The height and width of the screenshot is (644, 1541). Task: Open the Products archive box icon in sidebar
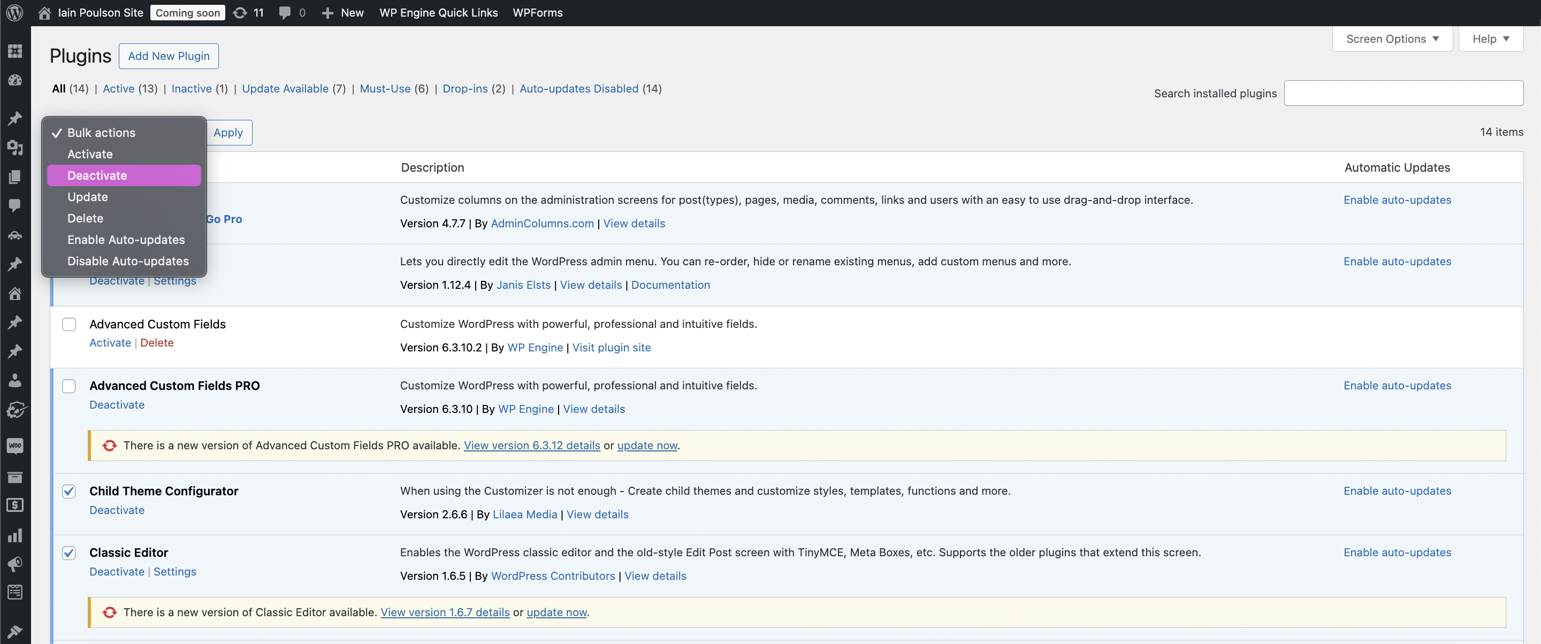pos(15,477)
